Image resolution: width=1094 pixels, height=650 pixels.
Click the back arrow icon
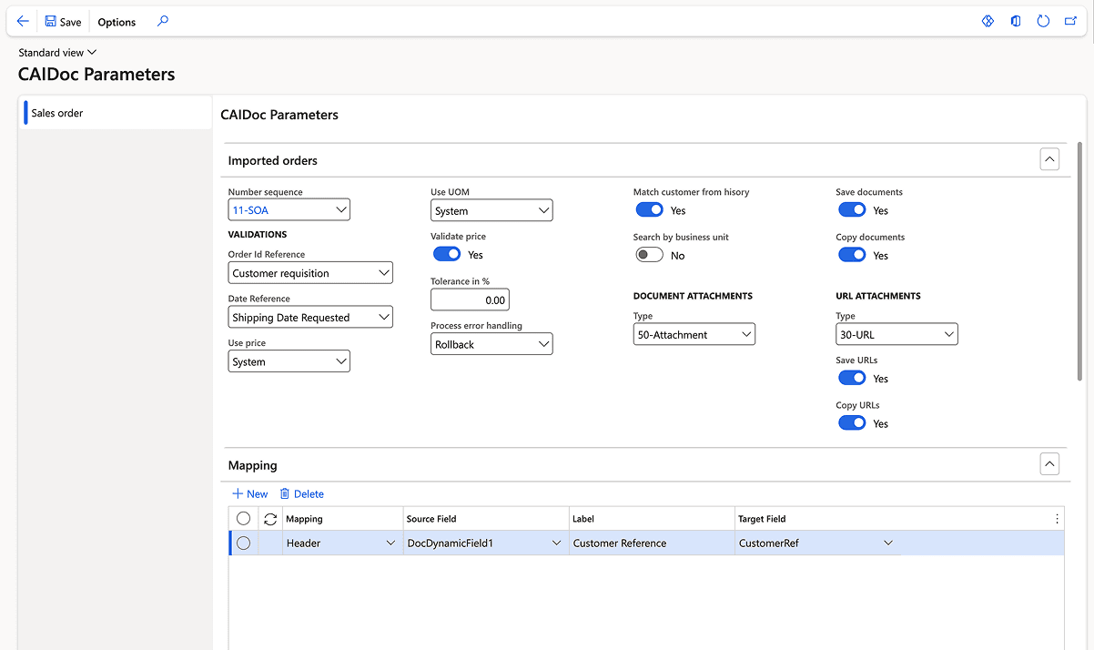(23, 21)
